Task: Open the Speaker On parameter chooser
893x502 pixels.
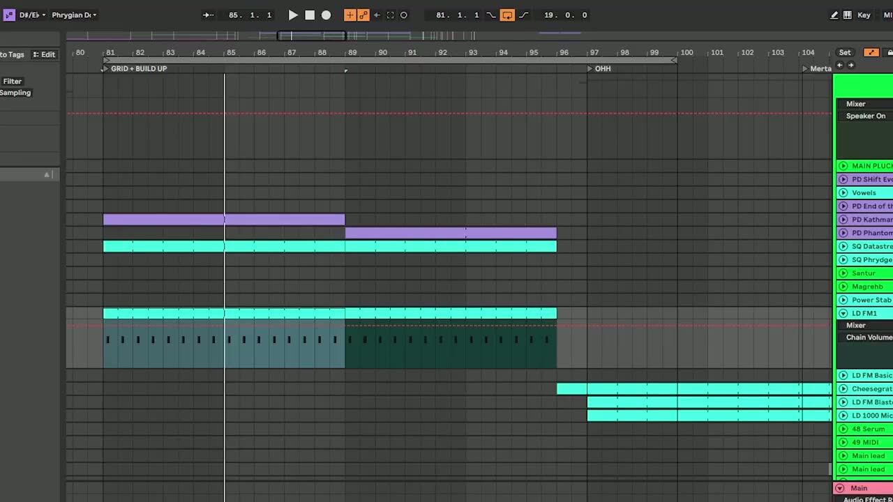Action: (x=864, y=116)
